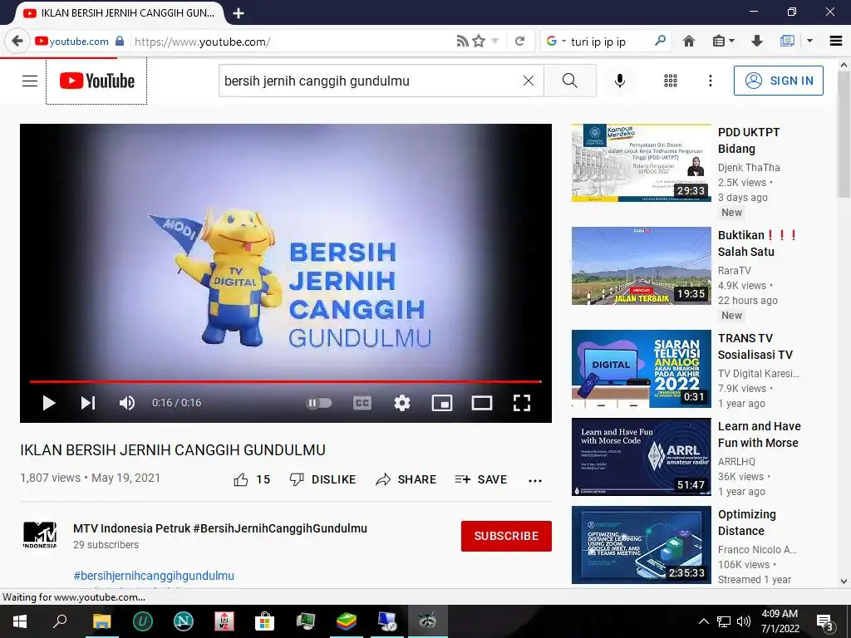Screen dimensions: 851x638
Task: Open Learn and Have Fun with Morse title
Action: (760, 434)
